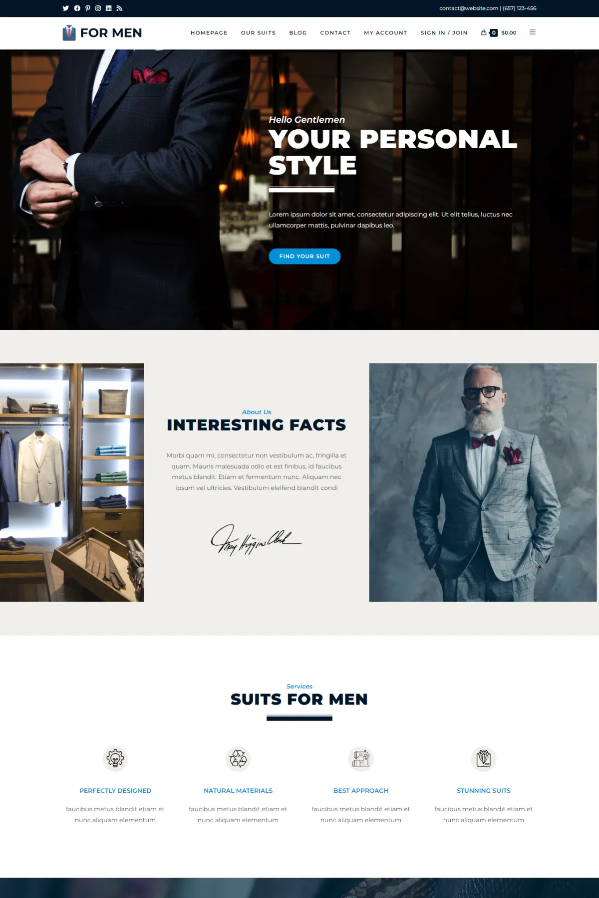Open the RSS feed icon
599x898 pixels.
point(119,8)
